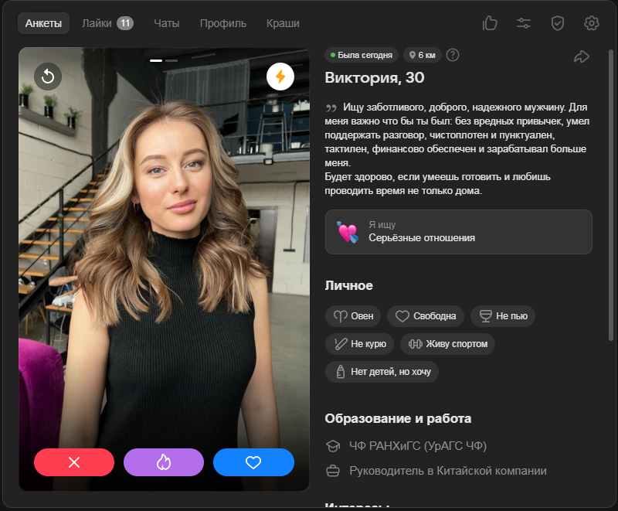The height and width of the screenshot is (511, 618).
Task: Switch to the Лайки tab
Action: (x=107, y=23)
